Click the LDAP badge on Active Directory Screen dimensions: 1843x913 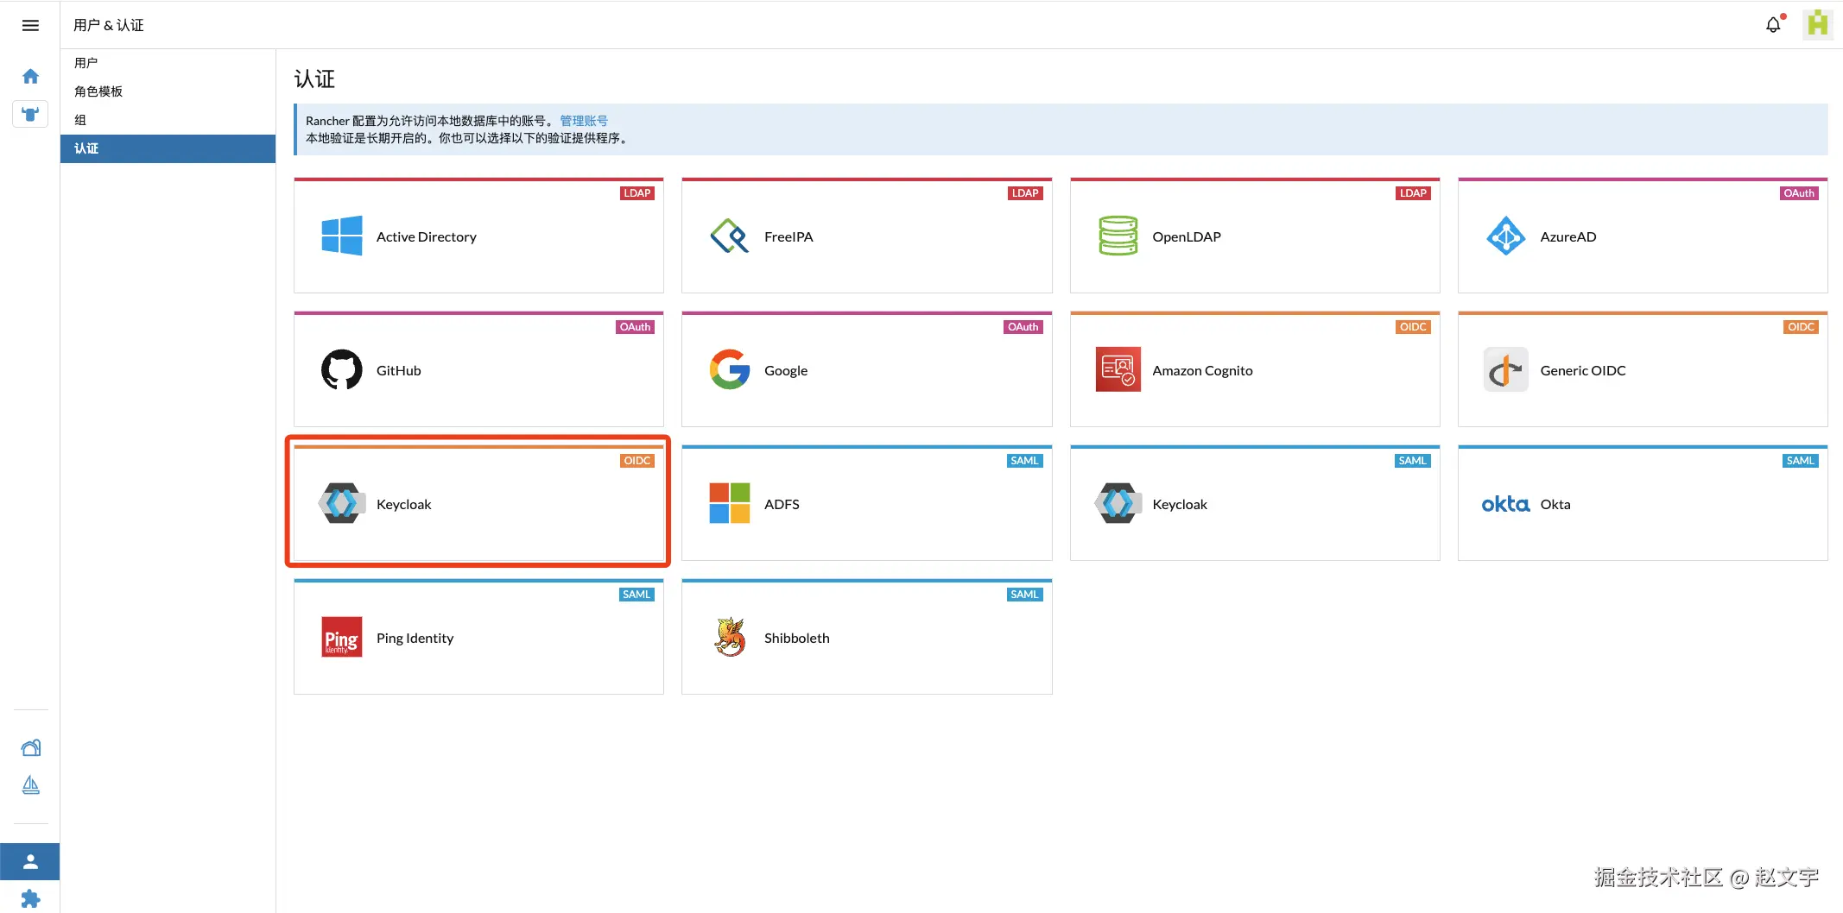coord(637,193)
